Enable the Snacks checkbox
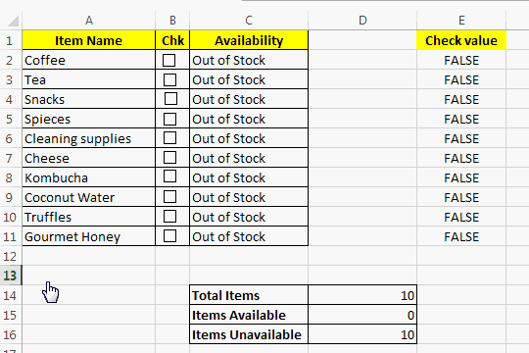This screenshot has height=353, width=529. pyautogui.click(x=170, y=99)
